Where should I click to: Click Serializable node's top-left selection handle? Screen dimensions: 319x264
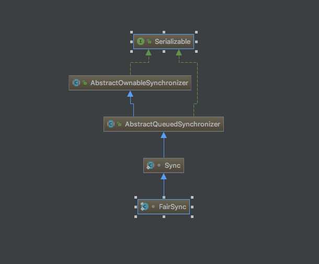pyautogui.click(x=131, y=32)
